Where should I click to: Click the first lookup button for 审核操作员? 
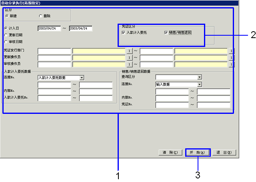pyautogui.click(x=129, y=64)
